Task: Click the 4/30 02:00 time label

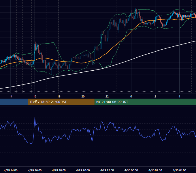Action: (x=155, y=170)
